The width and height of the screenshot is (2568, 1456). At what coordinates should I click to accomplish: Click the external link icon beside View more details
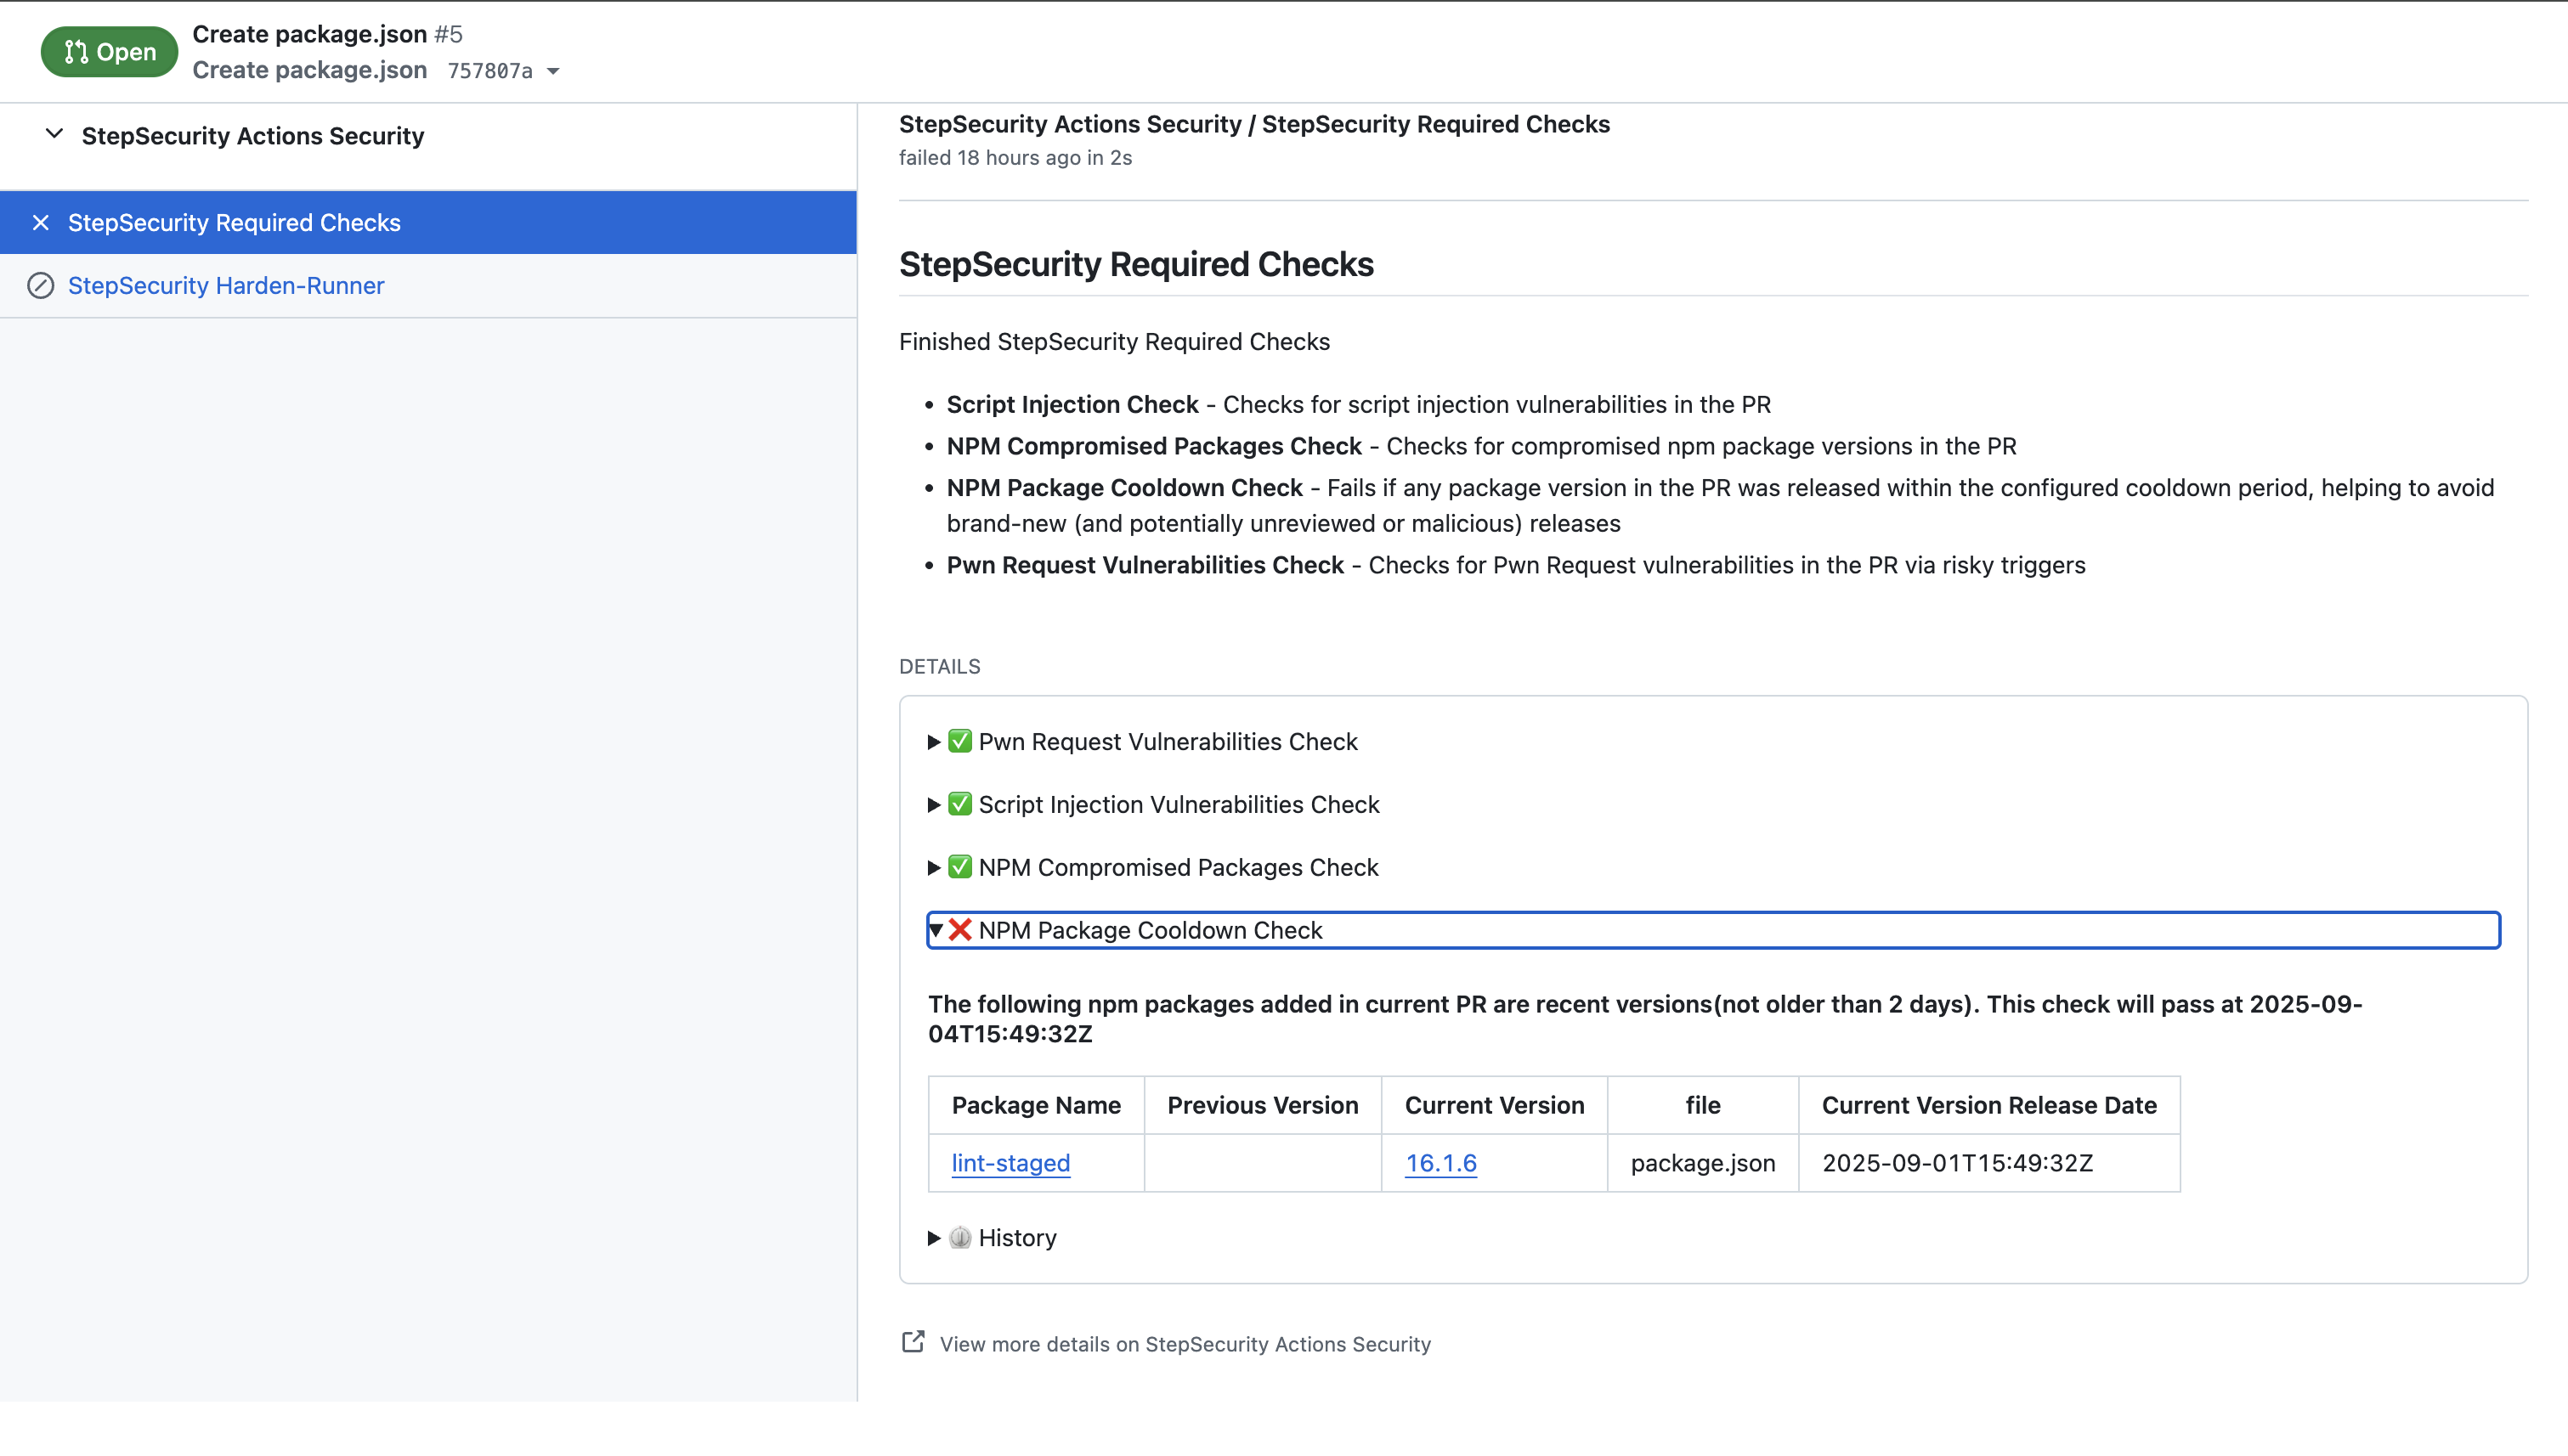click(x=914, y=1342)
